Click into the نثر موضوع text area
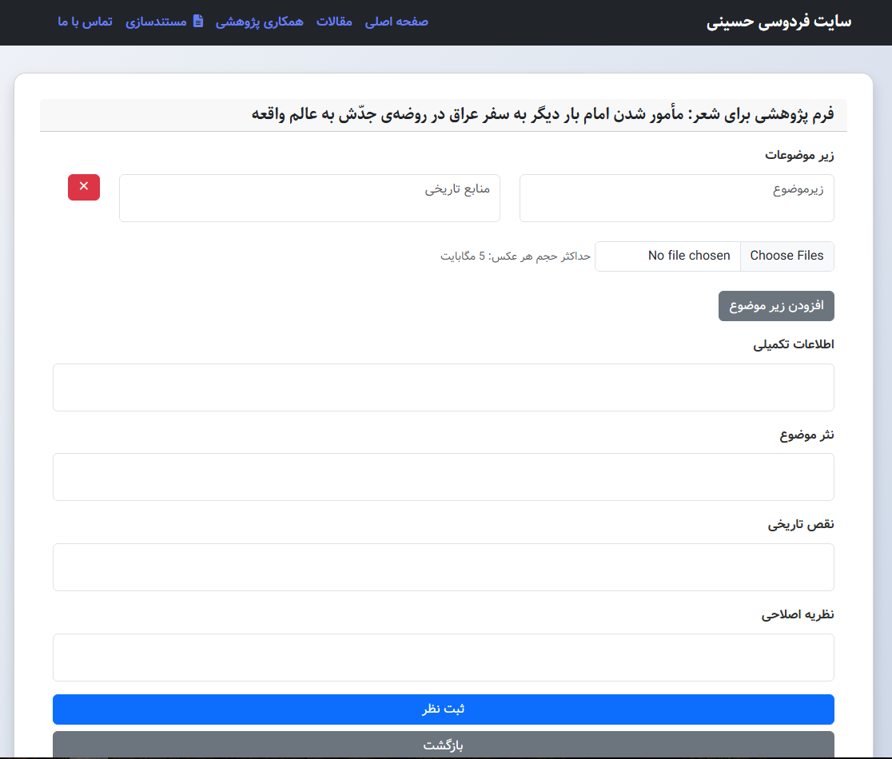892x759 pixels. click(x=444, y=477)
